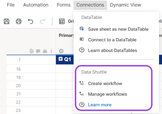162x114 pixels.
Task: Select the Q1 cell in row 1
Action: (x=65, y=60)
